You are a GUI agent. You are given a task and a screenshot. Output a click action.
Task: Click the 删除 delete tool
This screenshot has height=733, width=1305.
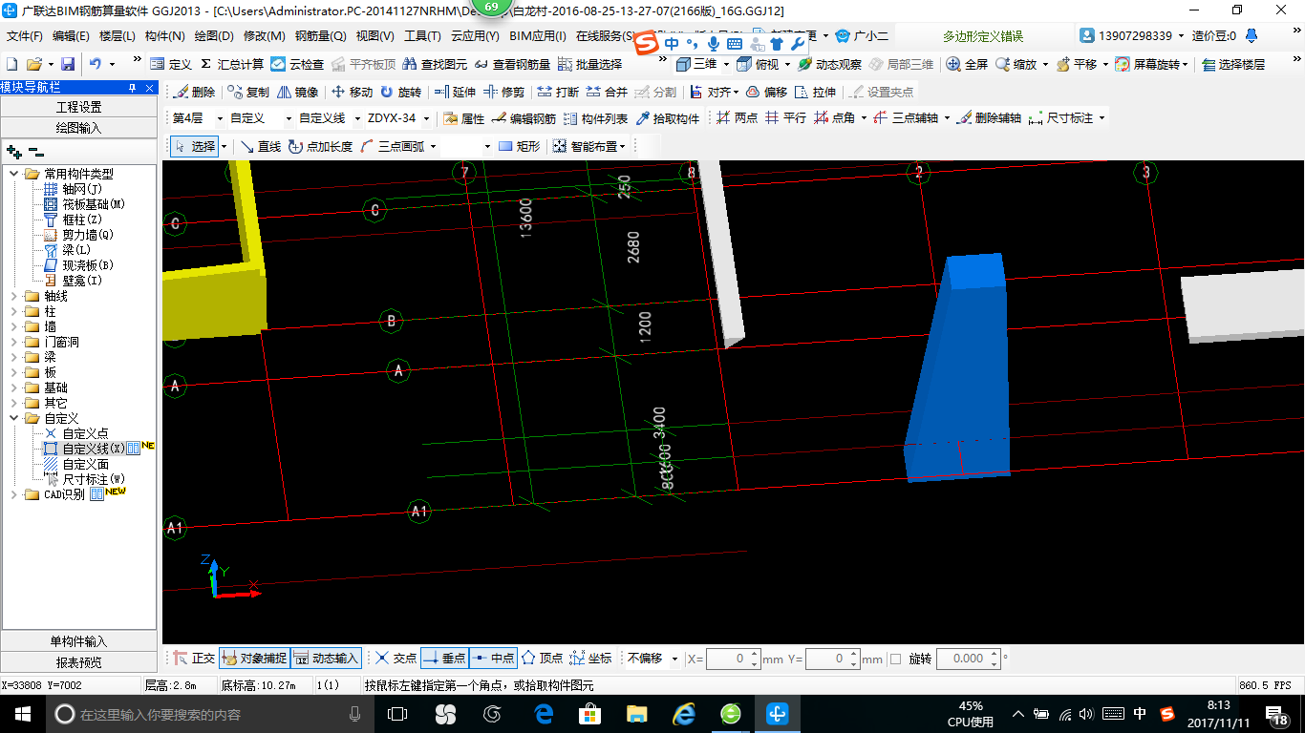pyautogui.click(x=194, y=93)
